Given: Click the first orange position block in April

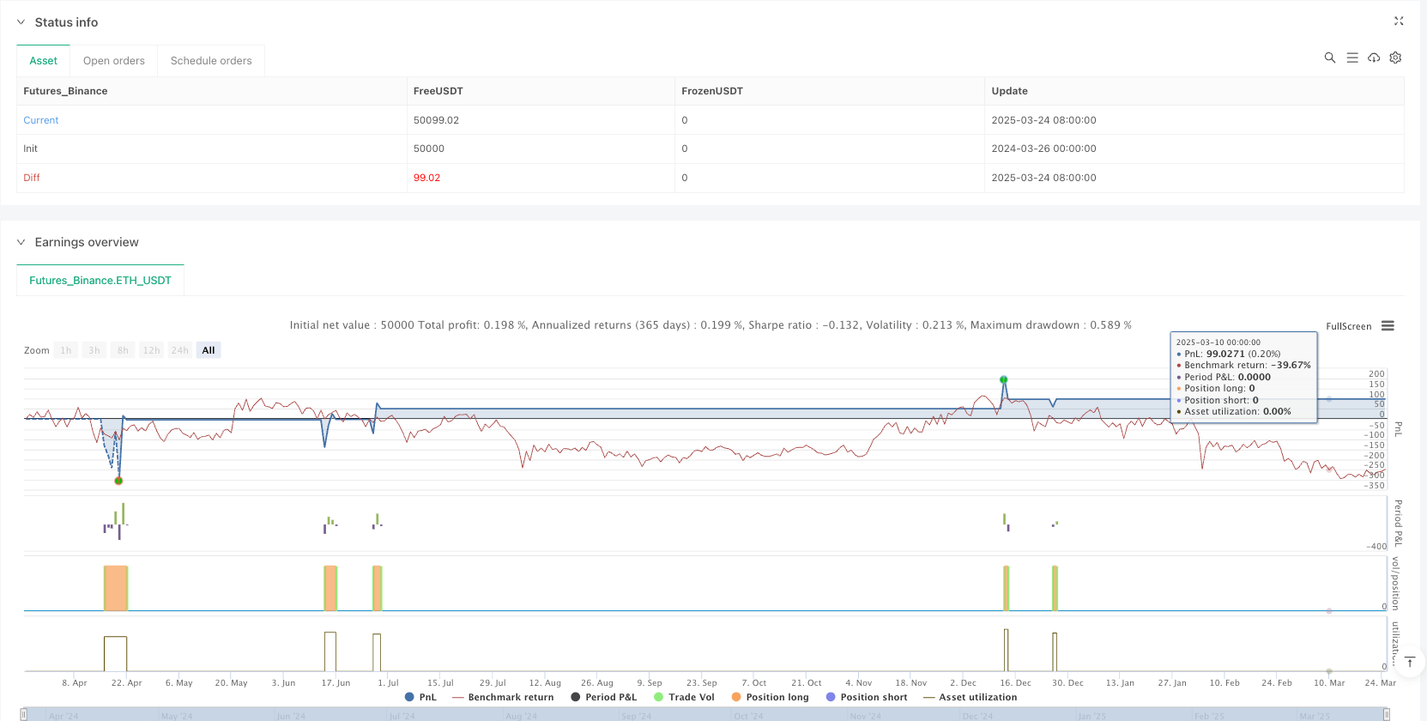Looking at the screenshot, I should tap(115, 588).
